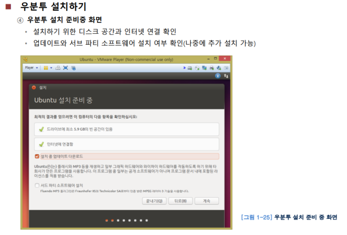
Task: Maximize the VMware Player window
Action: click(x=215, y=59)
